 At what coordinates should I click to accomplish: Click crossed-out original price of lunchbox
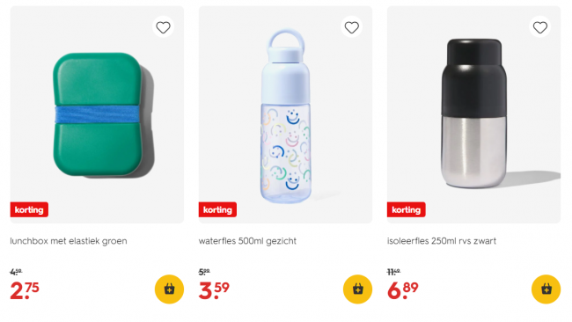16,272
